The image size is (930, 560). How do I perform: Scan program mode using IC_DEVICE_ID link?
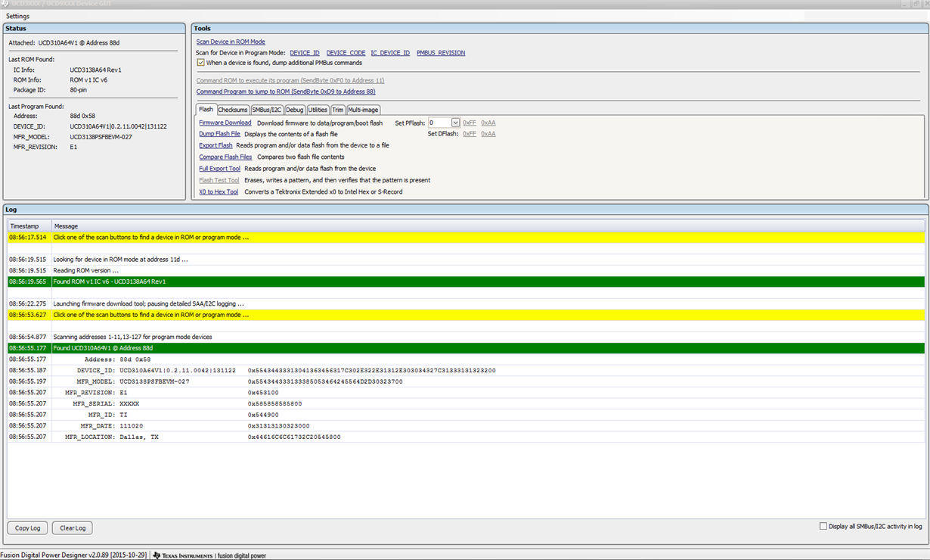(x=390, y=53)
